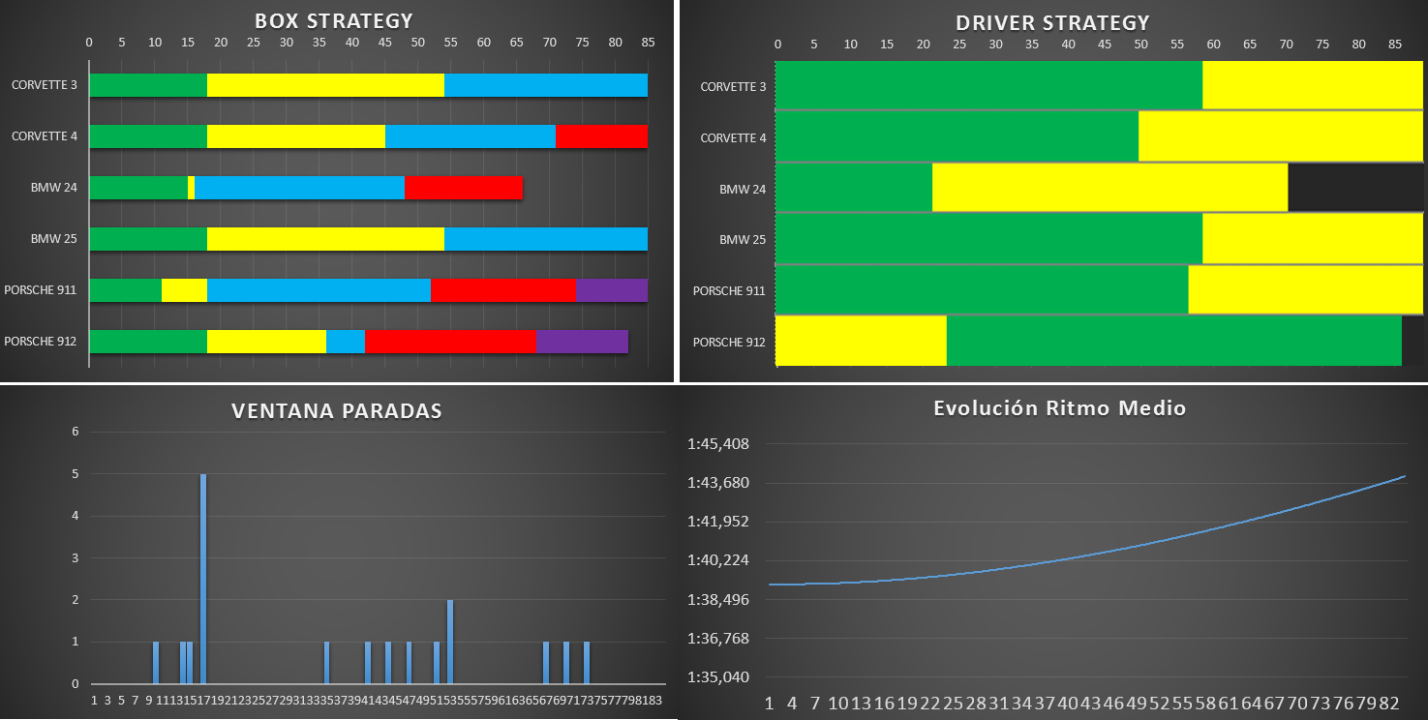Click PORSCHE 912 label in Box Strategy chart

click(41, 341)
